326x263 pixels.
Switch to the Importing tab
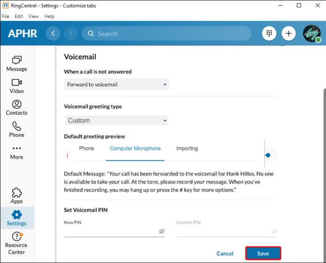187,148
